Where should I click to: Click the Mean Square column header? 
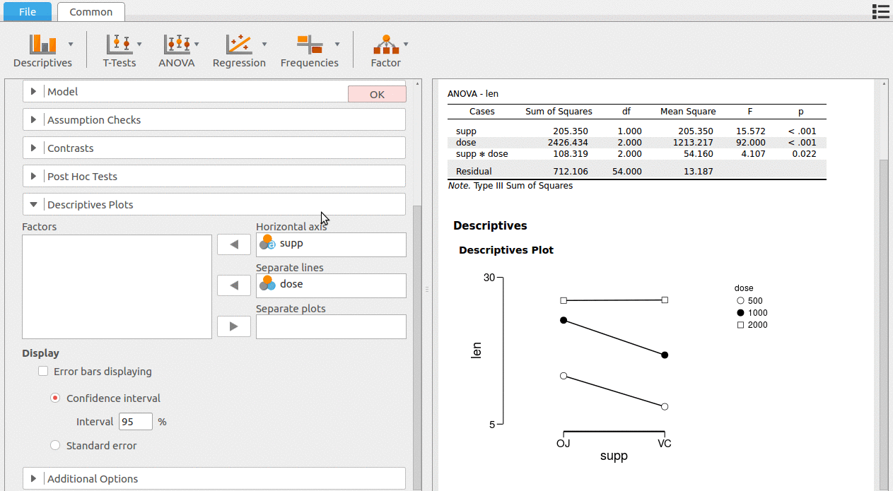point(688,111)
